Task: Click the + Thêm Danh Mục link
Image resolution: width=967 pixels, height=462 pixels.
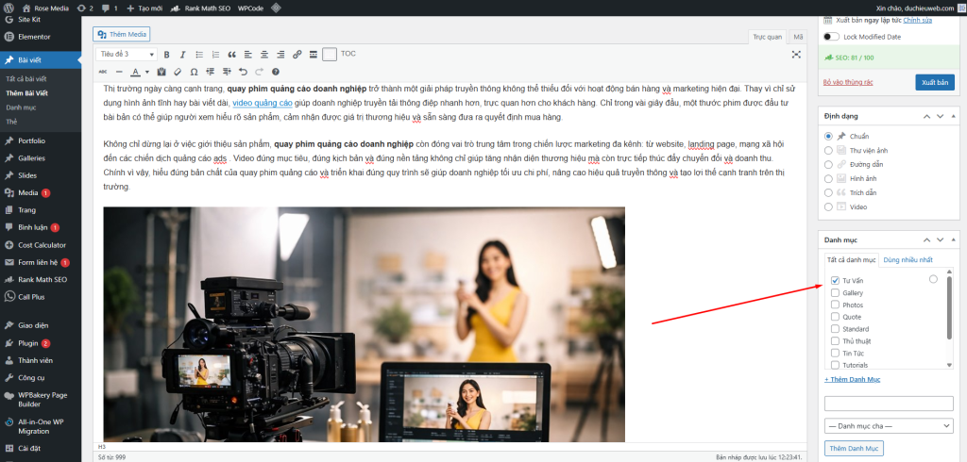Action: [x=853, y=379]
